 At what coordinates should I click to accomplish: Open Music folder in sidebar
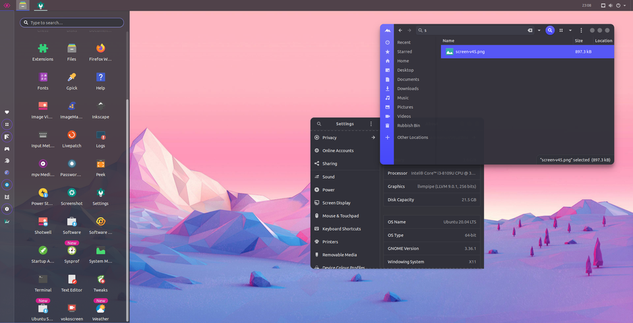403,98
